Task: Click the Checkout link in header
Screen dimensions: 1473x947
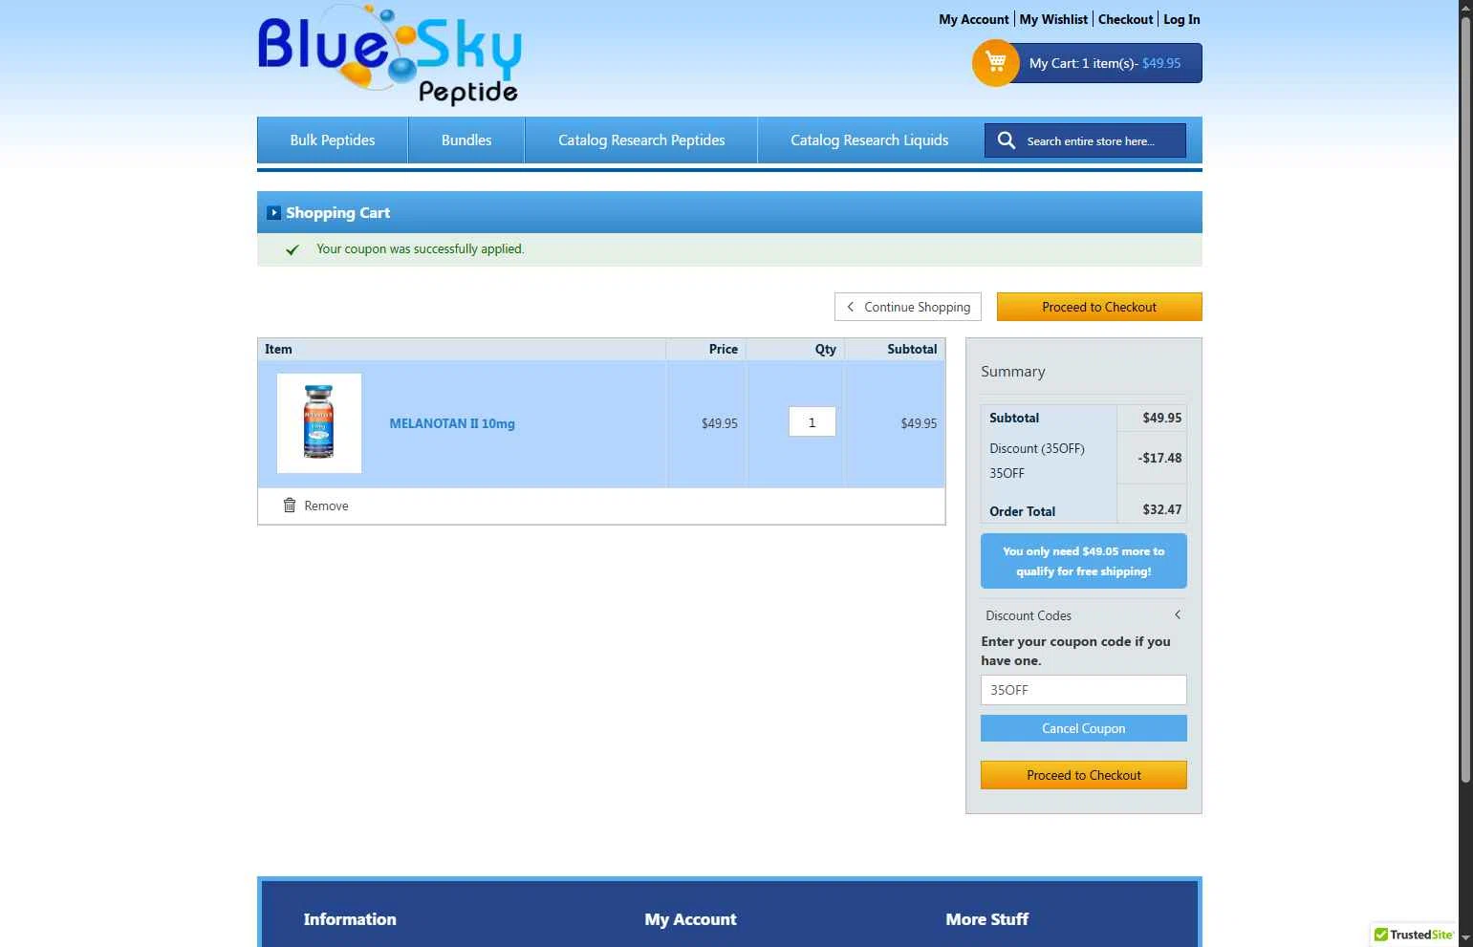Action: pyautogui.click(x=1125, y=19)
